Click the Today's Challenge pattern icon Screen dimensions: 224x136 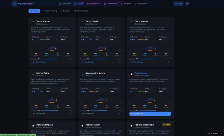pos(131,126)
